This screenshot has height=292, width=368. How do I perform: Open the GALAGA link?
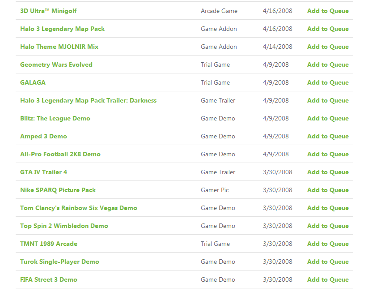pyautogui.click(x=33, y=82)
